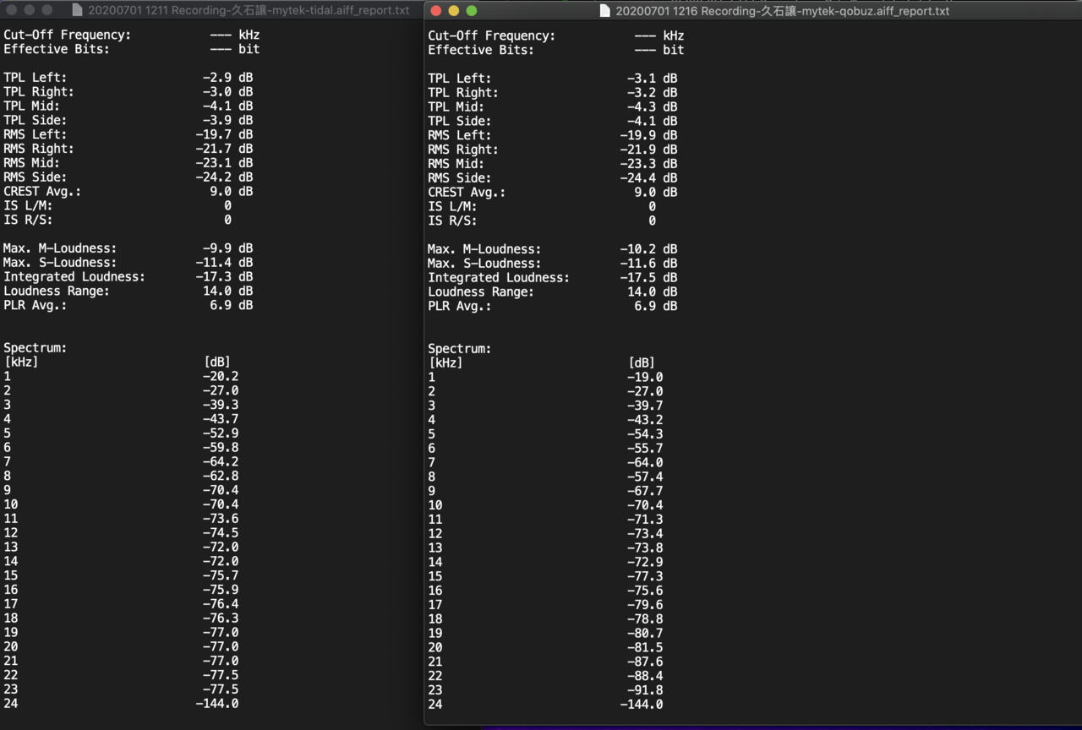
Task: Activate the tidal report window via its title
Action: coord(249,10)
